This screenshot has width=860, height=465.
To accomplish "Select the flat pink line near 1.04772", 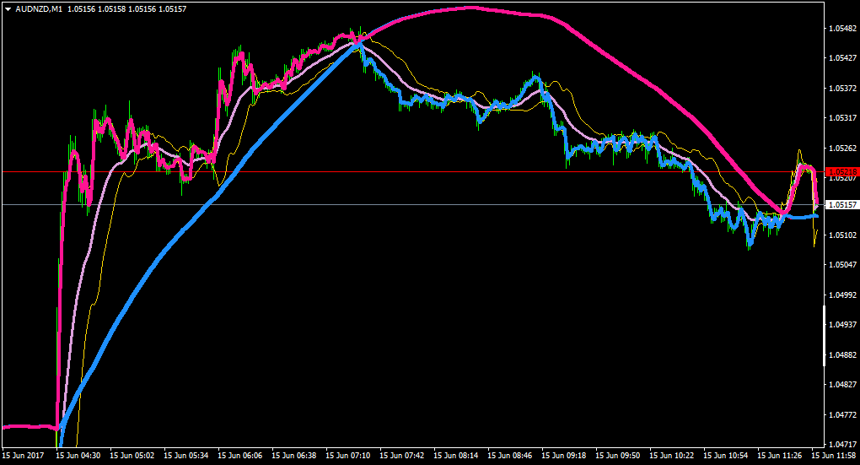I will click(x=29, y=426).
